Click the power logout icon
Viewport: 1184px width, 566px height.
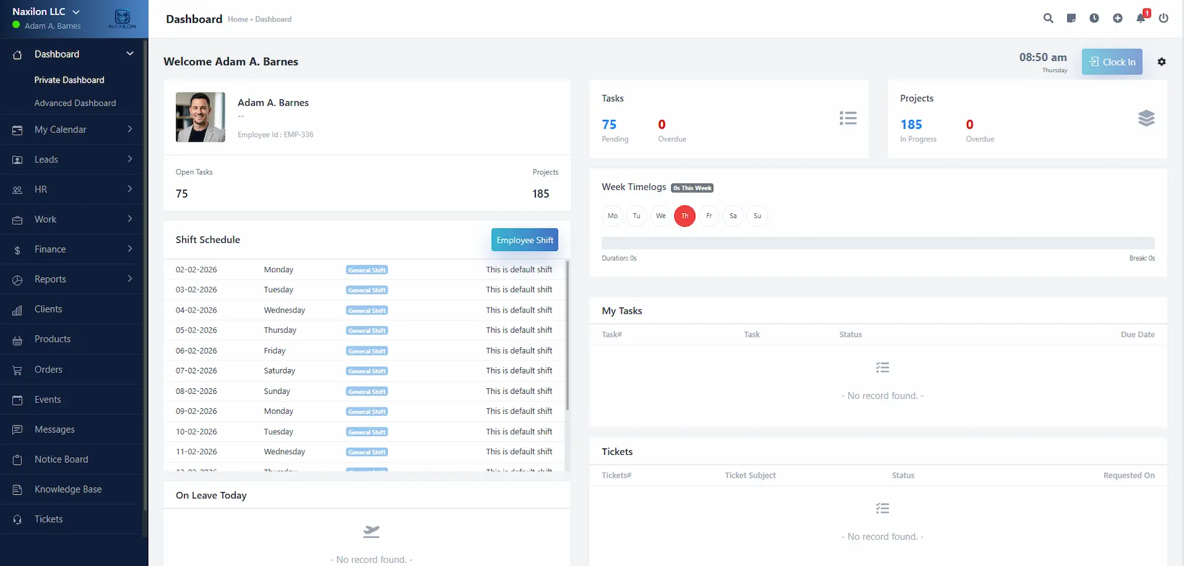pos(1163,19)
